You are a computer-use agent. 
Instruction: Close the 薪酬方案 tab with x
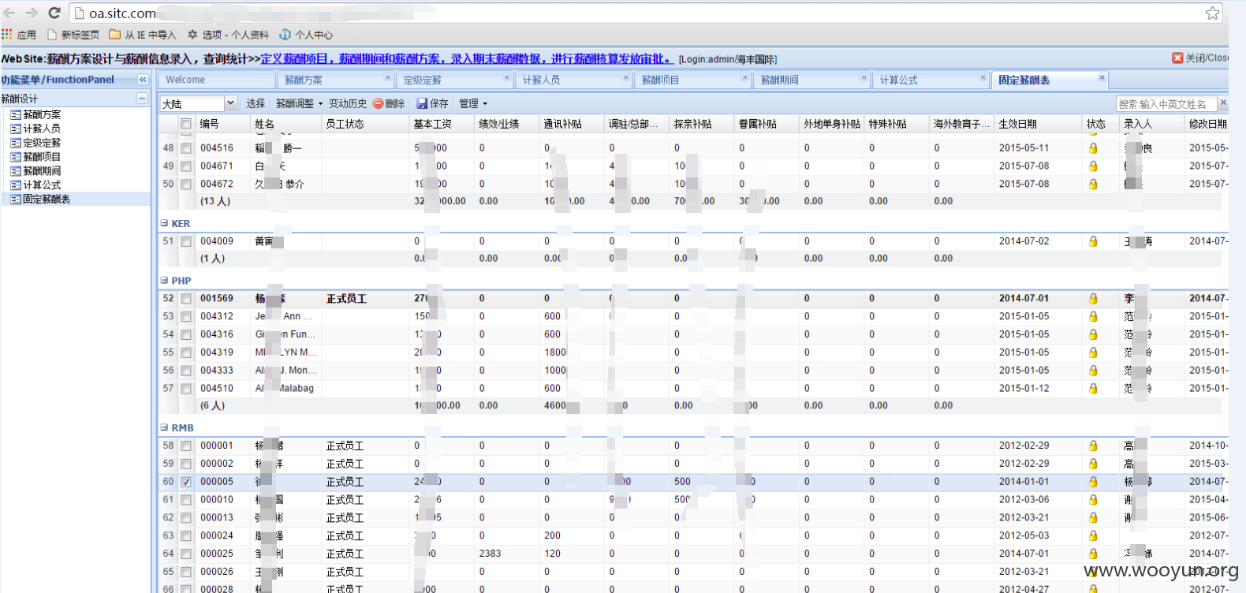pyautogui.click(x=387, y=77)
